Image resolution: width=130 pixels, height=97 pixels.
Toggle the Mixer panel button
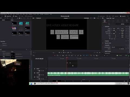pos(109,16)
